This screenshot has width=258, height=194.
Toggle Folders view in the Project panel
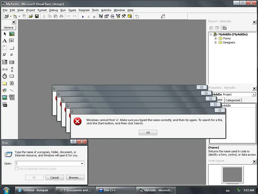click(224, 28)
